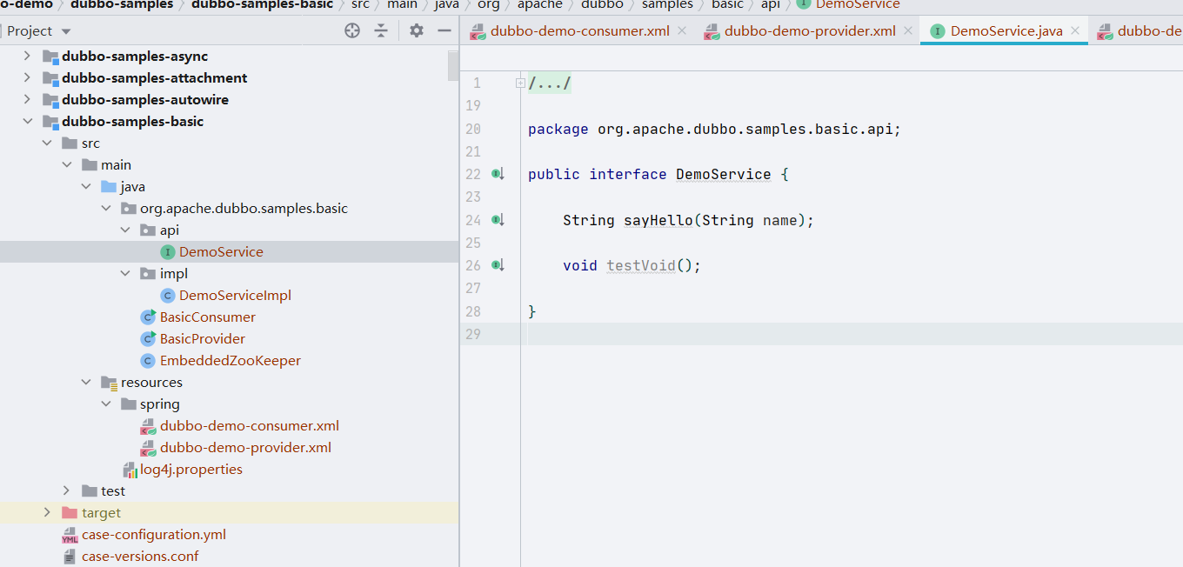Collapse the impl package
The image size is (1183, 567).
pyautogui.click(x=125, y=273)
